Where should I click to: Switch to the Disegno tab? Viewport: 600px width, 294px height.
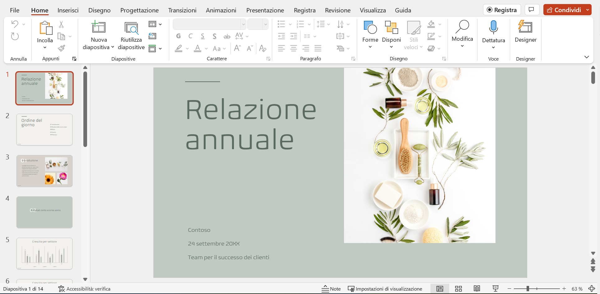(100, 10)
